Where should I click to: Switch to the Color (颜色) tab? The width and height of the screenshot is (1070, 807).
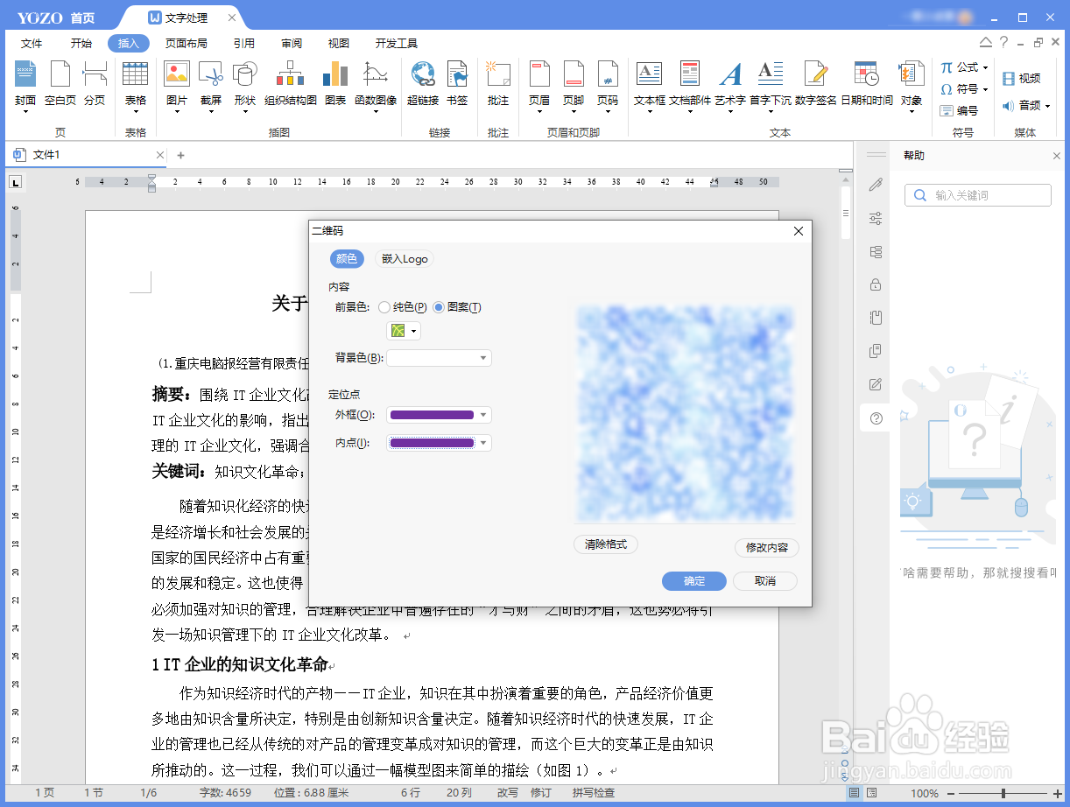tap(347, 259)
